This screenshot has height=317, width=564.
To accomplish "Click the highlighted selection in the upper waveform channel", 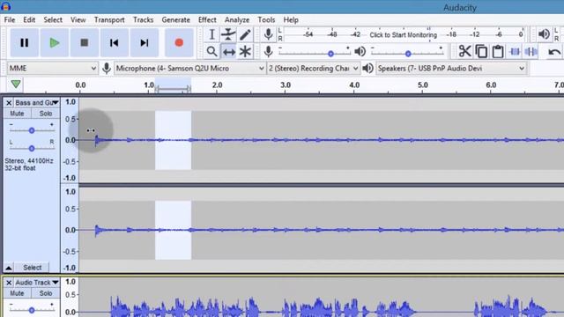I will coord(173,140).
